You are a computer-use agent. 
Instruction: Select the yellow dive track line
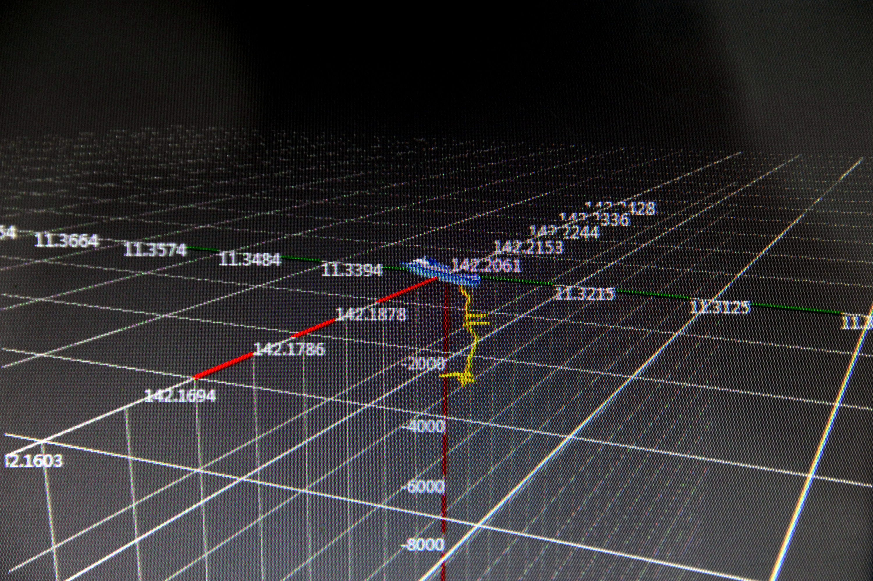(x=465, y=336)
